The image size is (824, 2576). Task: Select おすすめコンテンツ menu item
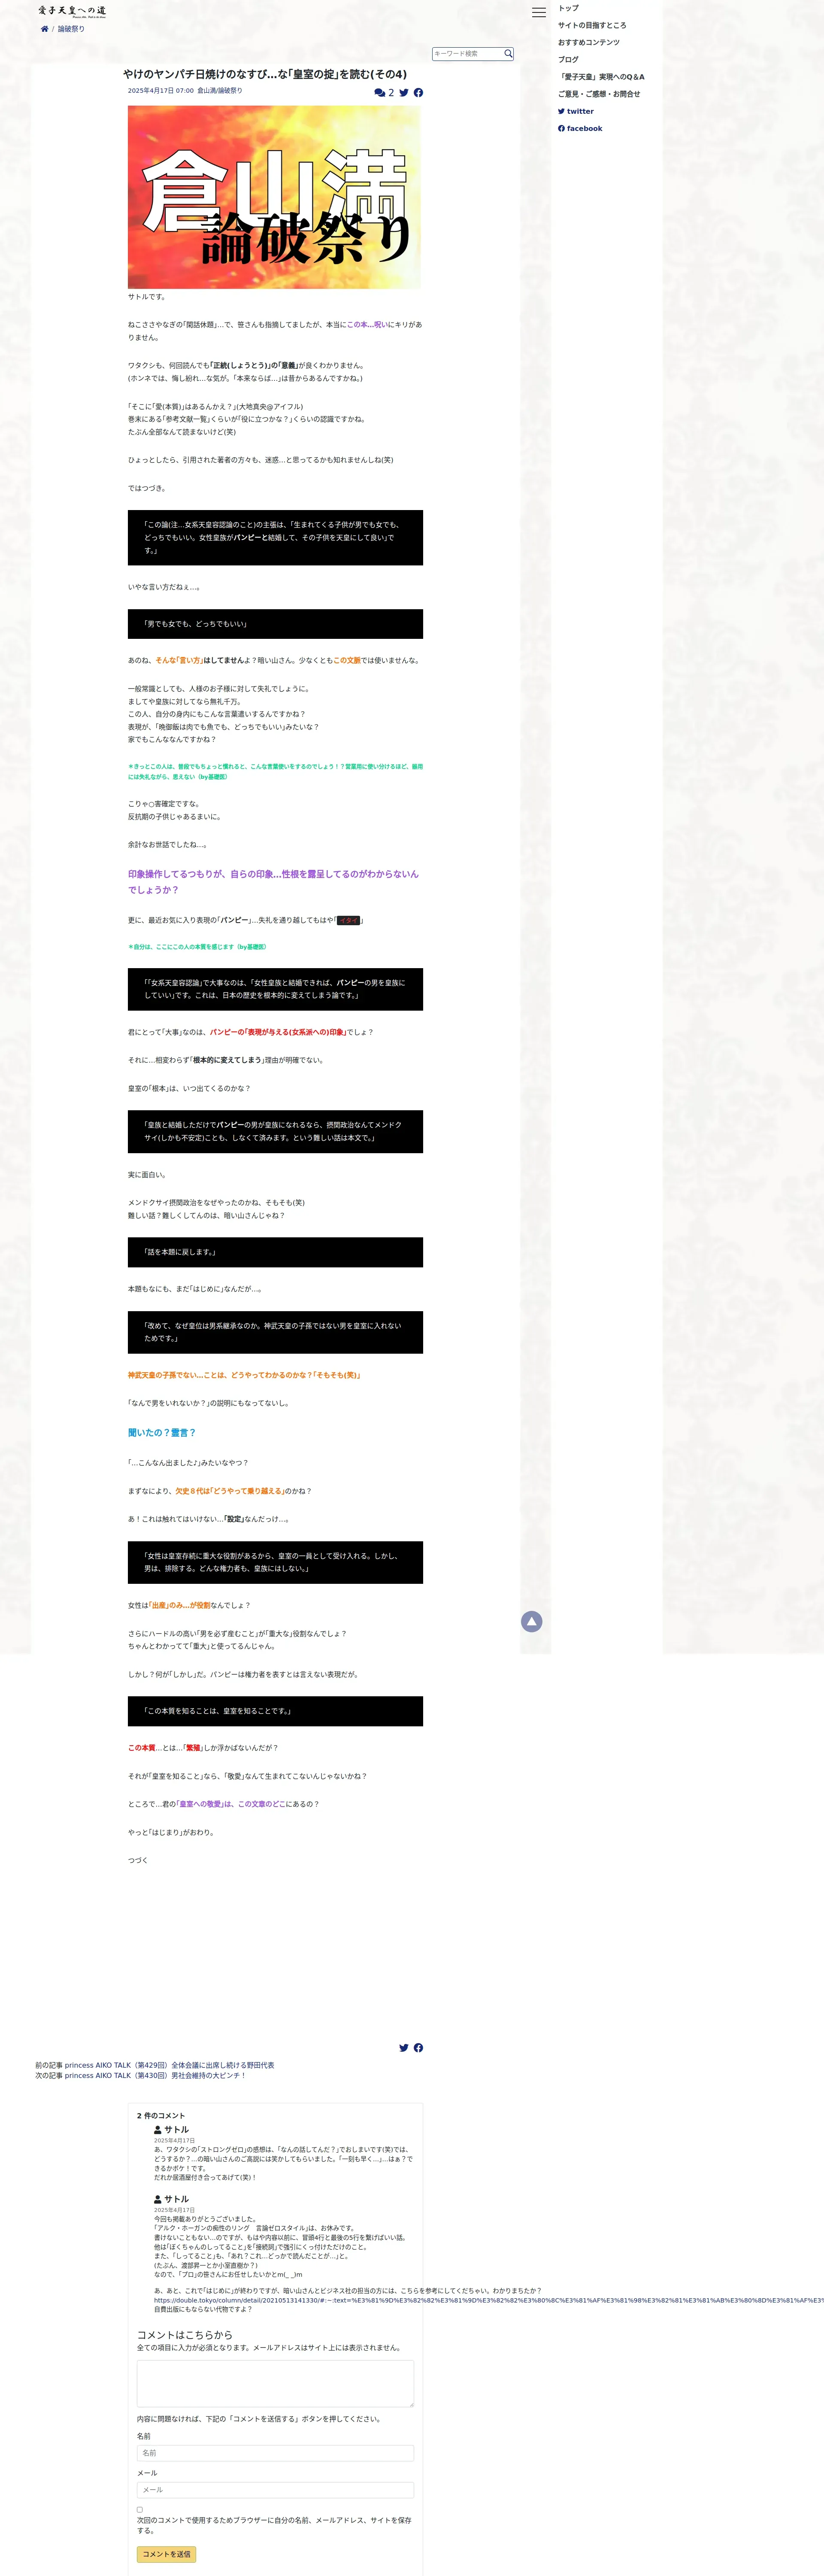(x=589, y=42)
